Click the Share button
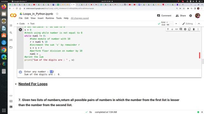Viewport: 204px width, 114px height. pyautogui.click(x=181, y=16)
